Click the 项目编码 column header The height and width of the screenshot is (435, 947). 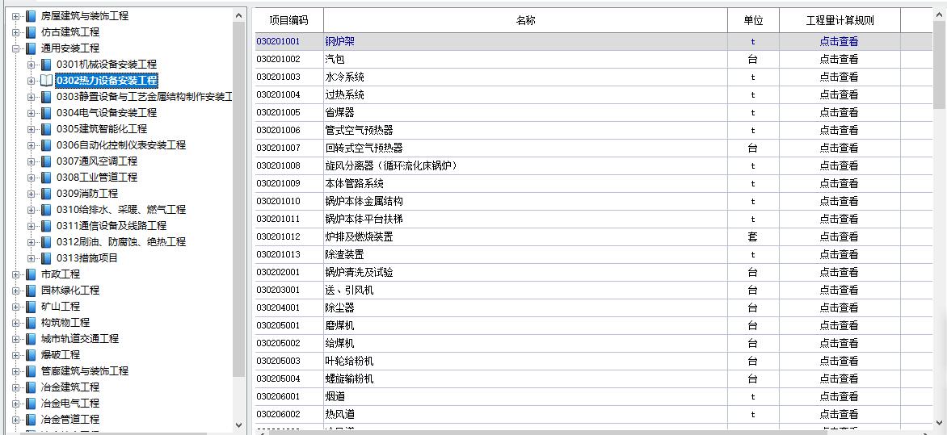click(x=288, y=20)
